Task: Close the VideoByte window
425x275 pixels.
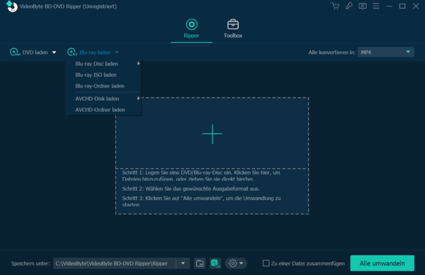Action: coord(416,6)
